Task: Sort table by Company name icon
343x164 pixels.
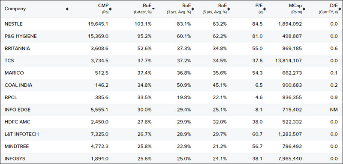Action: [67, 9]
